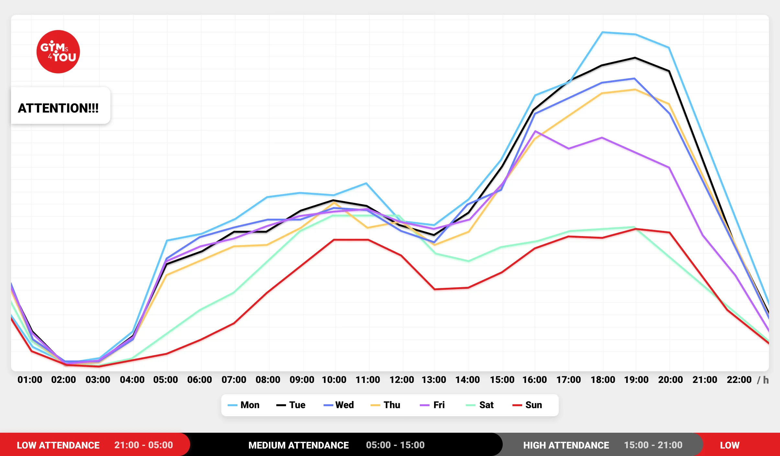Hide the Wed line via legend
The height and width of the screenshot is (456, 780).
tap(338, 405)
